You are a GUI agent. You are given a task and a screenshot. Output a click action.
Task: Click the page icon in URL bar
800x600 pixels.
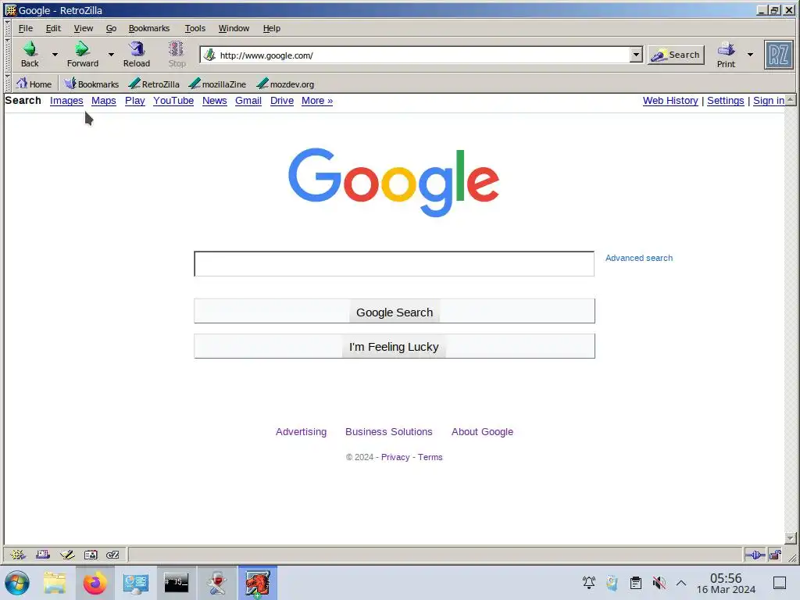pyautogui.click(x=209, y=55)
